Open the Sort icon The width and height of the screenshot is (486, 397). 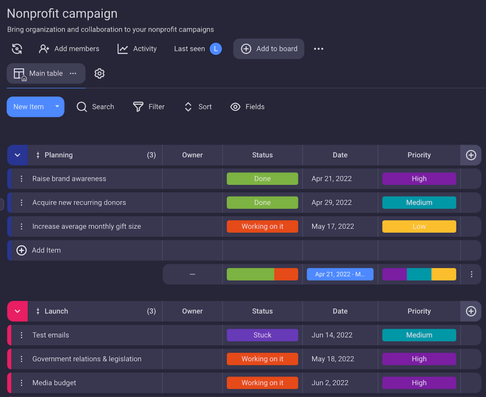pyautogui.click(x=188, y=107)
